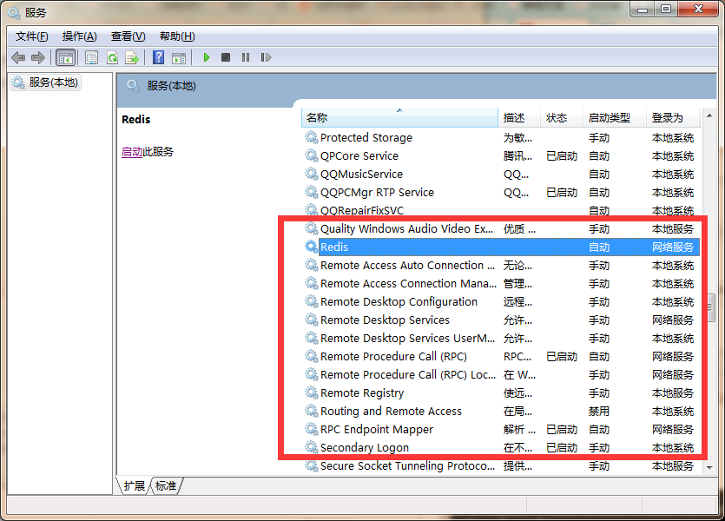
Task: Open the 操作(A) menu
Action: 80,36
